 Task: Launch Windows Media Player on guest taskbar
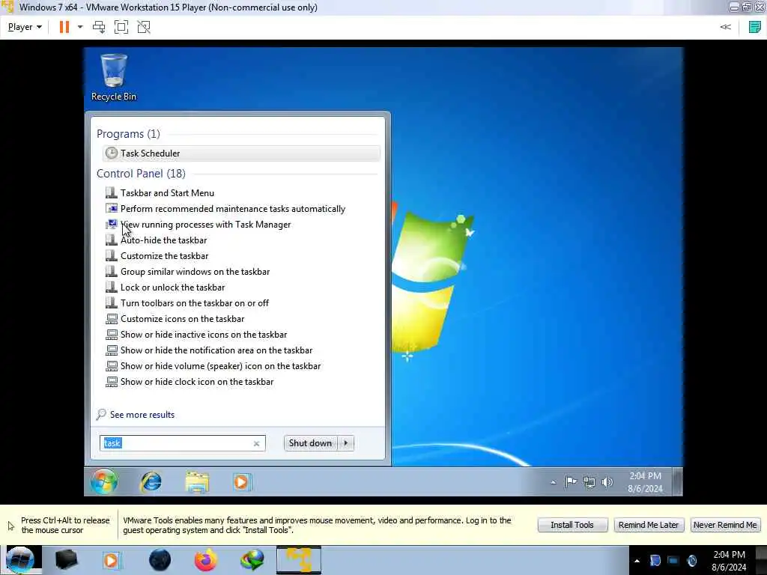(242, 482)
